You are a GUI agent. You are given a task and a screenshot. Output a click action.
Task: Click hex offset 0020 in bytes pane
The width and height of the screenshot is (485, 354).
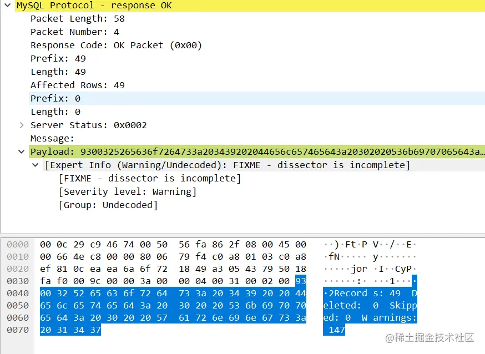(x=18, y=269)
